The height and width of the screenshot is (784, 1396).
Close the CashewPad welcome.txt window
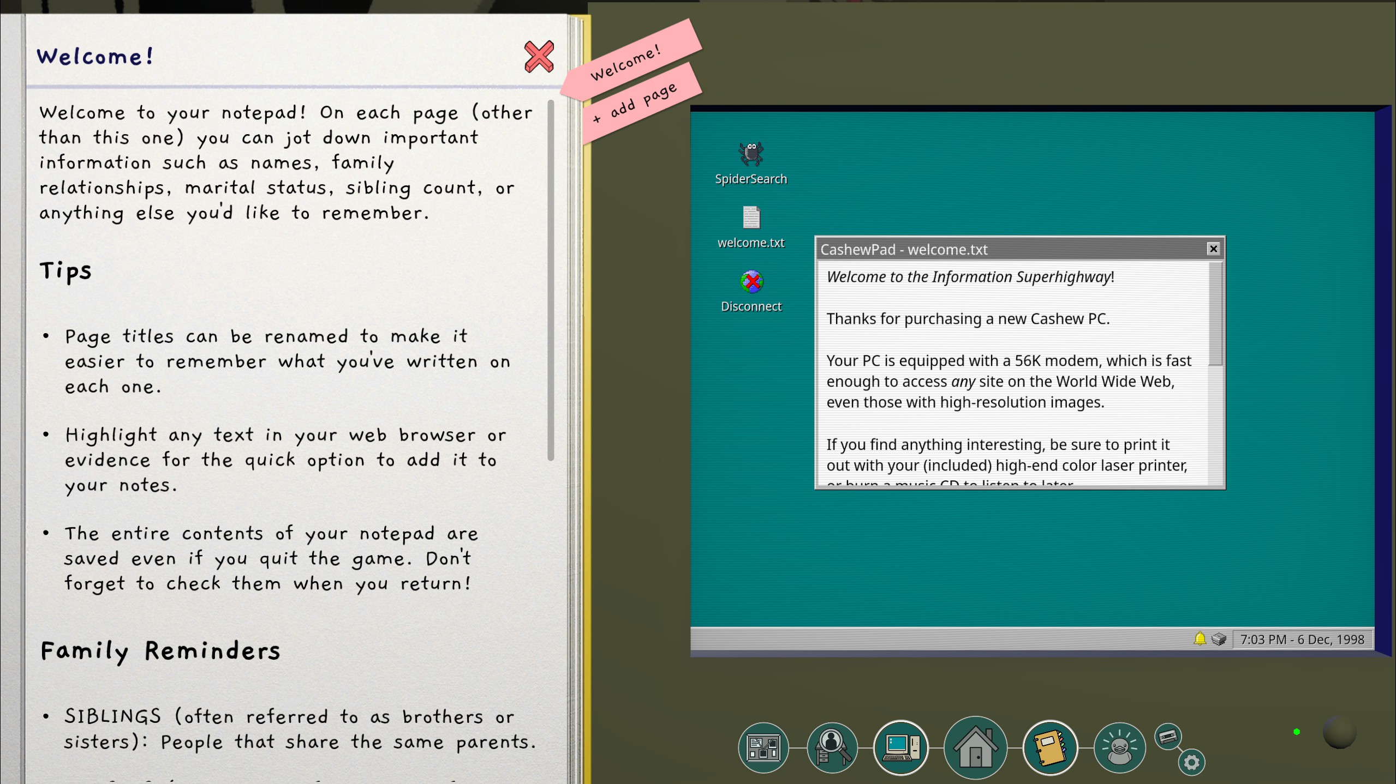coord(1213,249)
